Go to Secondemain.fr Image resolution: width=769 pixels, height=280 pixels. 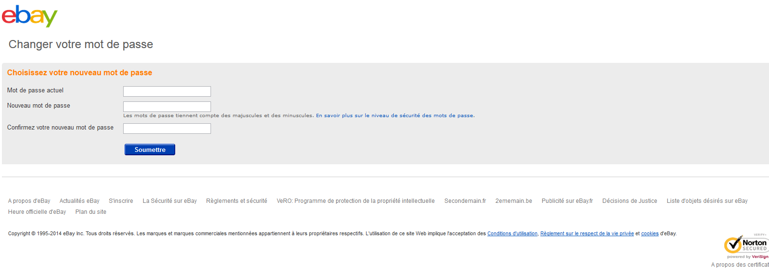pyautogui.click(x=465, y=201)
